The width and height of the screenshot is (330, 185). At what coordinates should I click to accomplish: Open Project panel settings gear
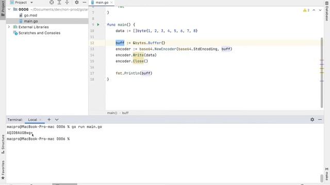[77, 2]
